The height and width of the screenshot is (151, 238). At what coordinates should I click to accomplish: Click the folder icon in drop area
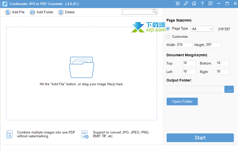(x=82, y=67)
